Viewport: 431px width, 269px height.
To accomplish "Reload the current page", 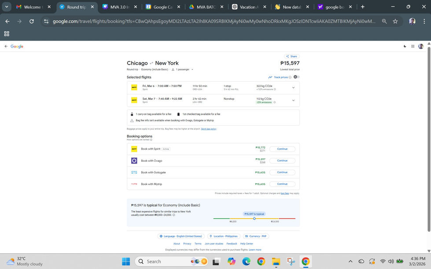I will pos(32,21).
